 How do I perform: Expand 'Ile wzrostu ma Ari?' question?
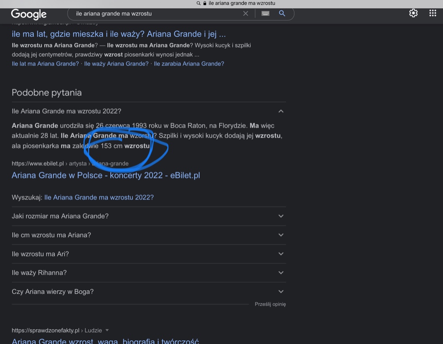(281, 254)
